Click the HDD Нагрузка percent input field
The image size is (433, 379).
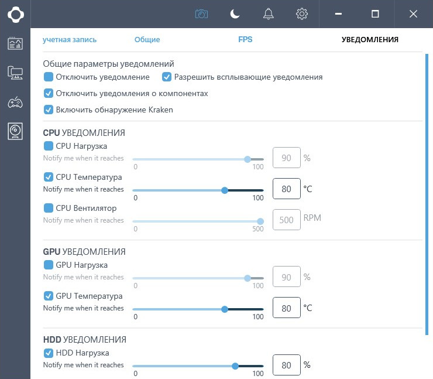[286, 365]
